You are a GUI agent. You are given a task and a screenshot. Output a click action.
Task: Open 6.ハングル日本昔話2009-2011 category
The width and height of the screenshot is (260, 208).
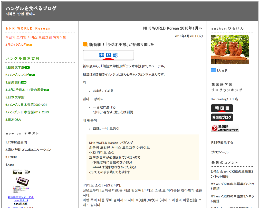click(x=27, y=105)
